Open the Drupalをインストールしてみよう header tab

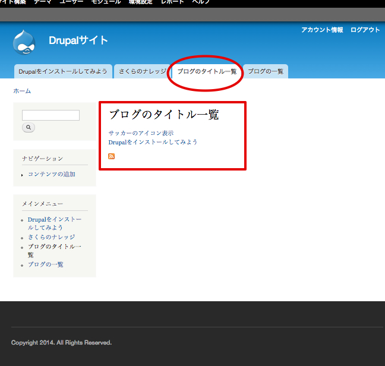[x=63, y=71]
